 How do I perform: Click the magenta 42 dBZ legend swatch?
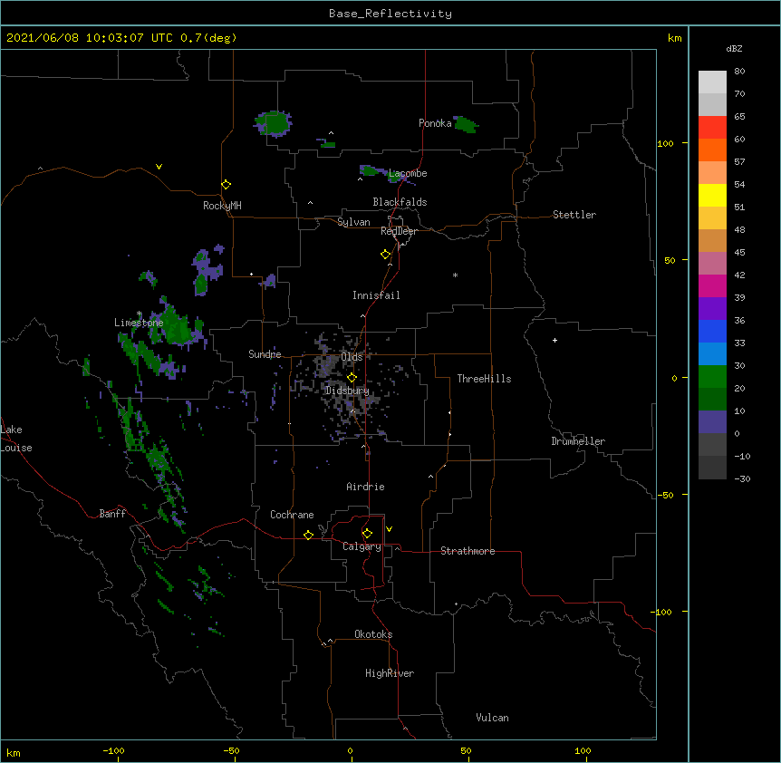(x=712, y=285)
